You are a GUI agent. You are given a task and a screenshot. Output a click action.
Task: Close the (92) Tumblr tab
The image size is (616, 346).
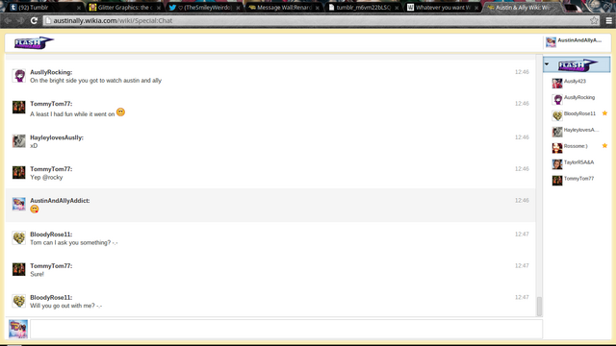point(79,8)
